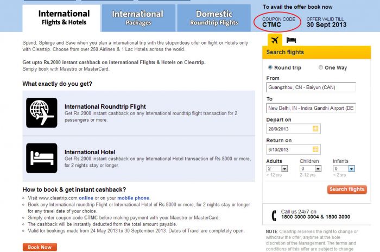Switch to International Packages tab
Screen dimensions: 380x252
[x=138, y=18]
